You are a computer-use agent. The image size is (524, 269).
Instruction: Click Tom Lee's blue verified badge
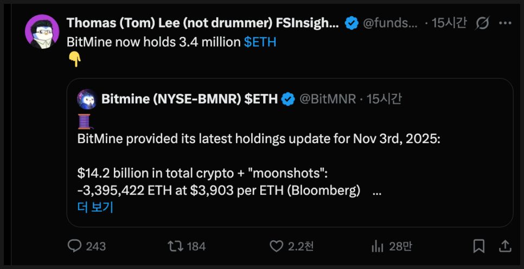click(352, 23)
